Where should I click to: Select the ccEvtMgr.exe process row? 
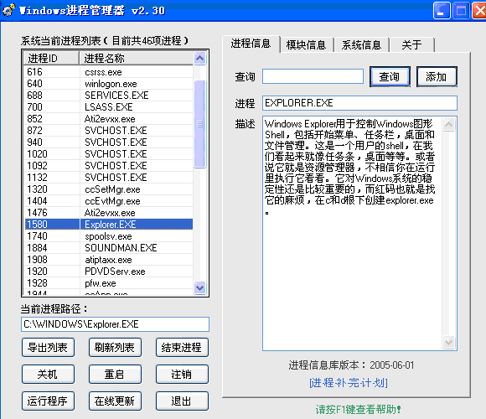click(108, 201)
